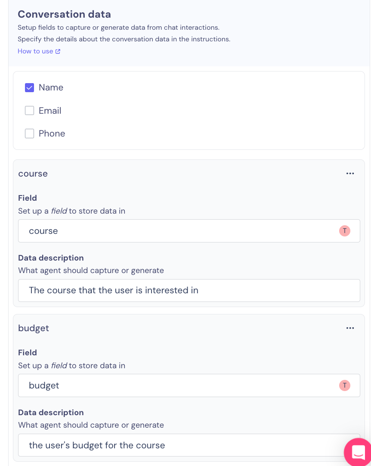Uncheck the Name checkbox

29,88
